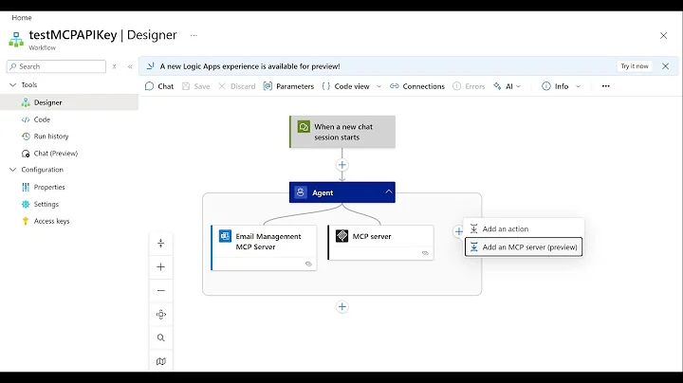Click link icon on MCP server card
The width and height of the screenshot is (683, 383).
point(425,253)
